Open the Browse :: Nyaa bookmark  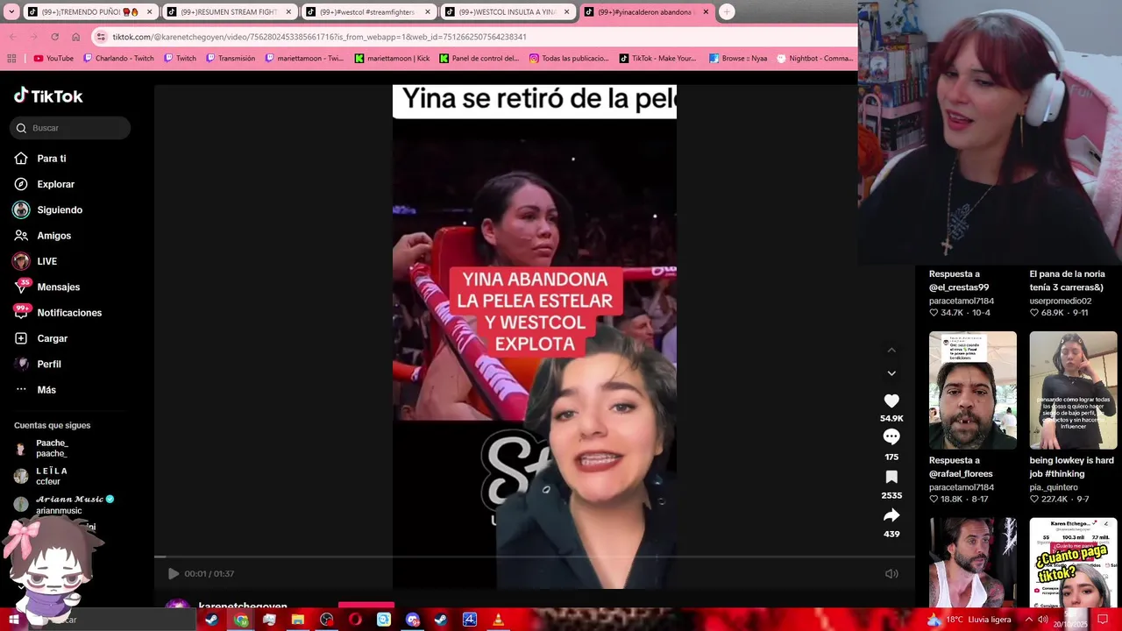tap(738, 59)
